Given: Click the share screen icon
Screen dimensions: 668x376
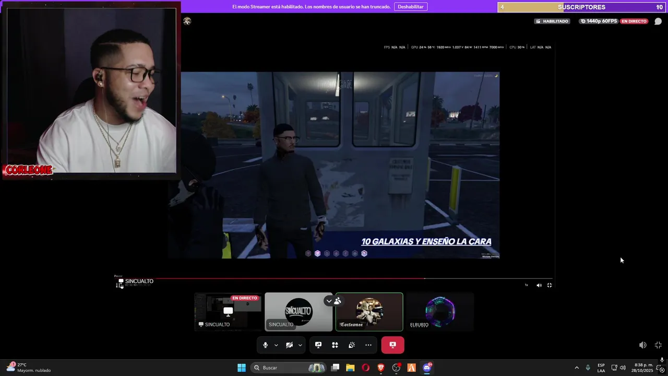Looking at the screenshot, I should 318,345.
